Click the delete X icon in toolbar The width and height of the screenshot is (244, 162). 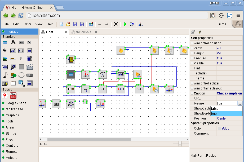(x=116, y=24)
